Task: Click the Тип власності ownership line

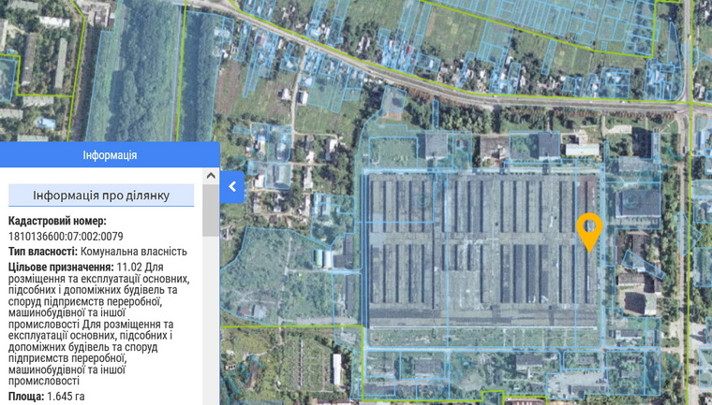Action: coord(97,251)
